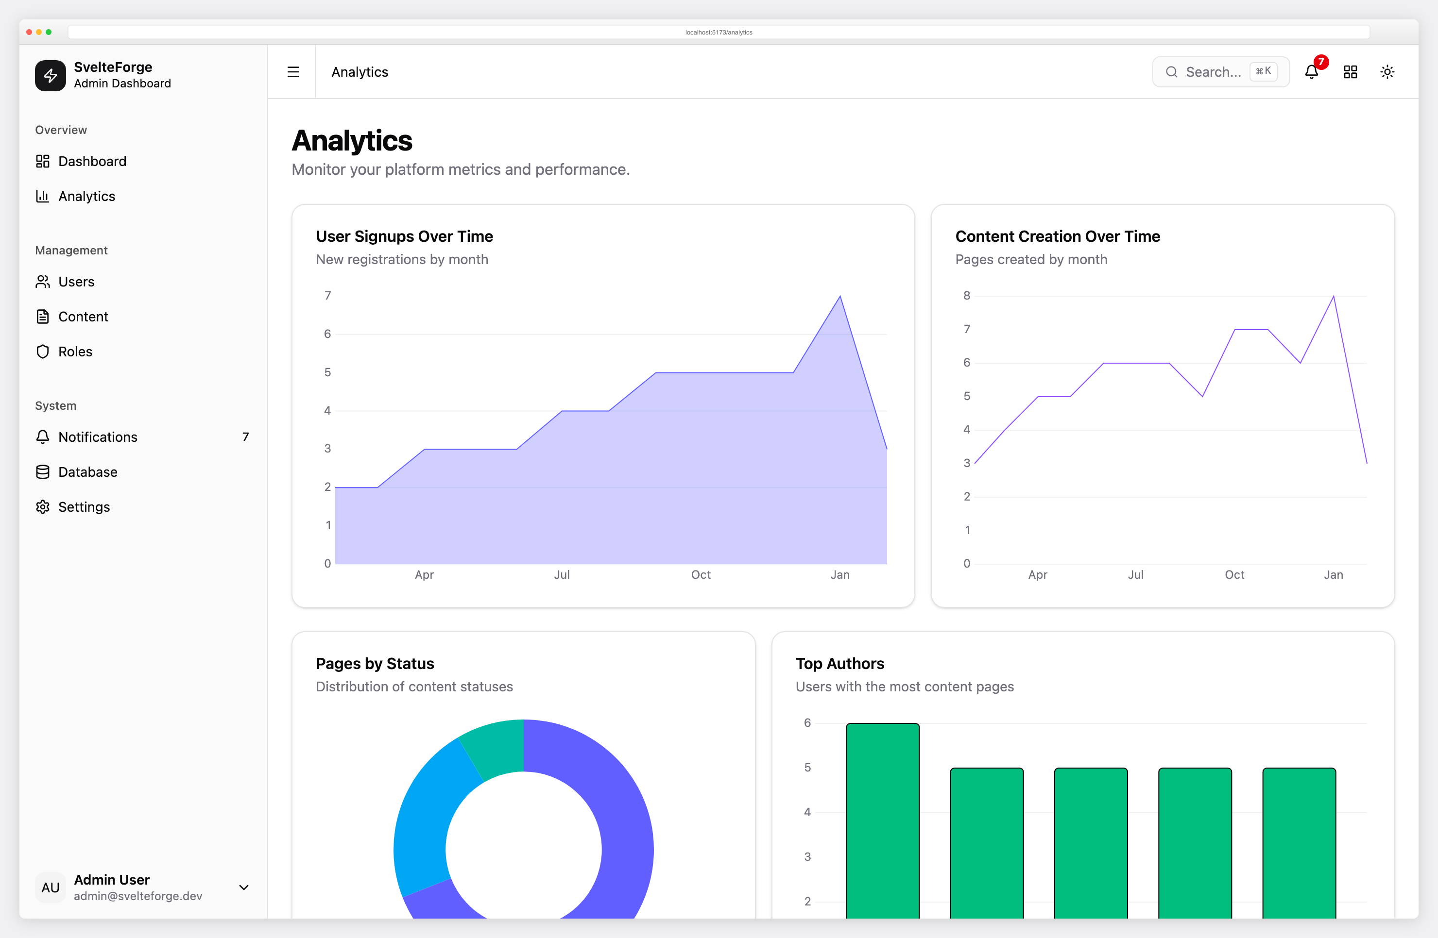Image resolution: width=1438 pixels, height=938 pixels.
Task: Click the AU avatar in sidebar footer
Action: point(50,888)
